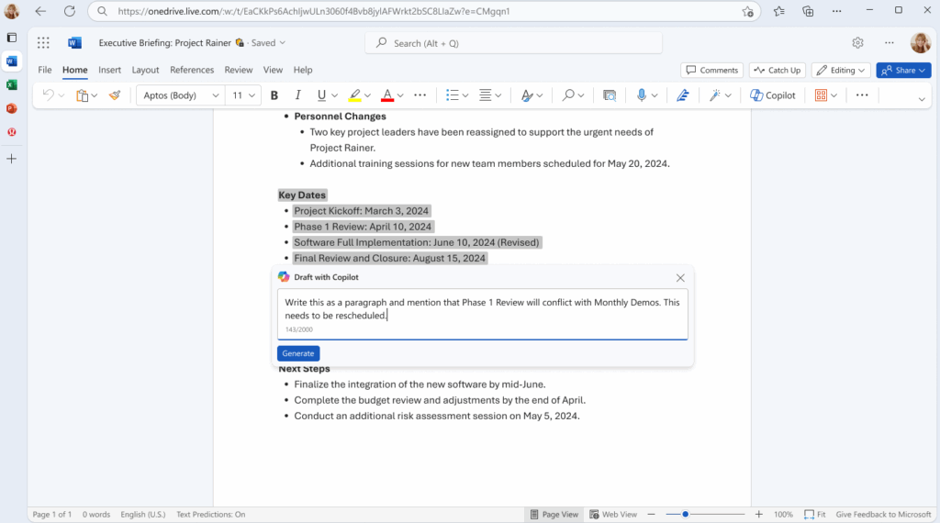940x523 pixels.
Task: Switch to the Layout tab
Action: [145, 70]
